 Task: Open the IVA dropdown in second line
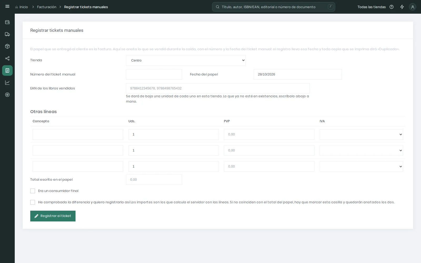coord(361,150)
